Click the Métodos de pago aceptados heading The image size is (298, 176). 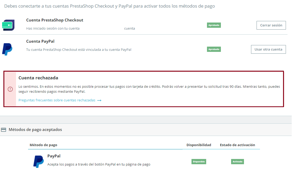35,130
